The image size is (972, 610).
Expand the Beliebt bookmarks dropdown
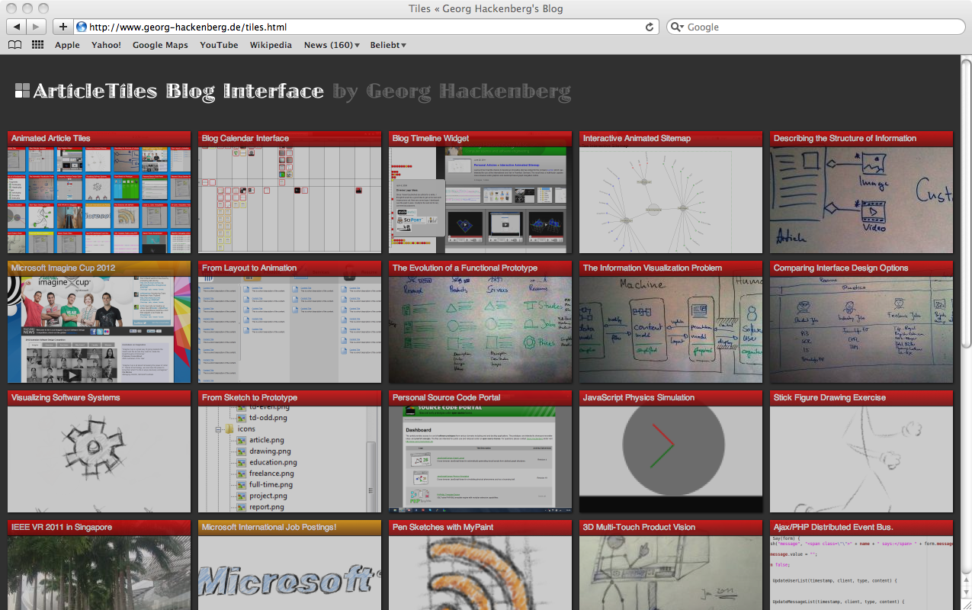coord(388,45)
